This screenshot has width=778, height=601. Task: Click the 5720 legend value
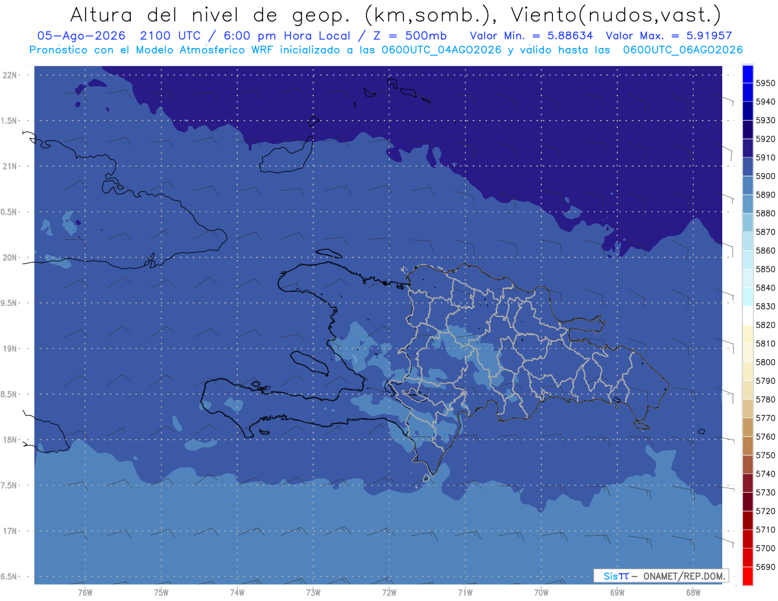766,511
